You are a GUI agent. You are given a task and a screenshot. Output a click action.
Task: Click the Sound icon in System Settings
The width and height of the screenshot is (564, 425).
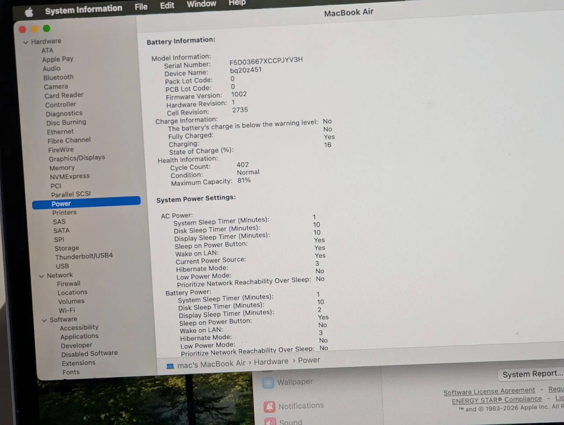271,421
